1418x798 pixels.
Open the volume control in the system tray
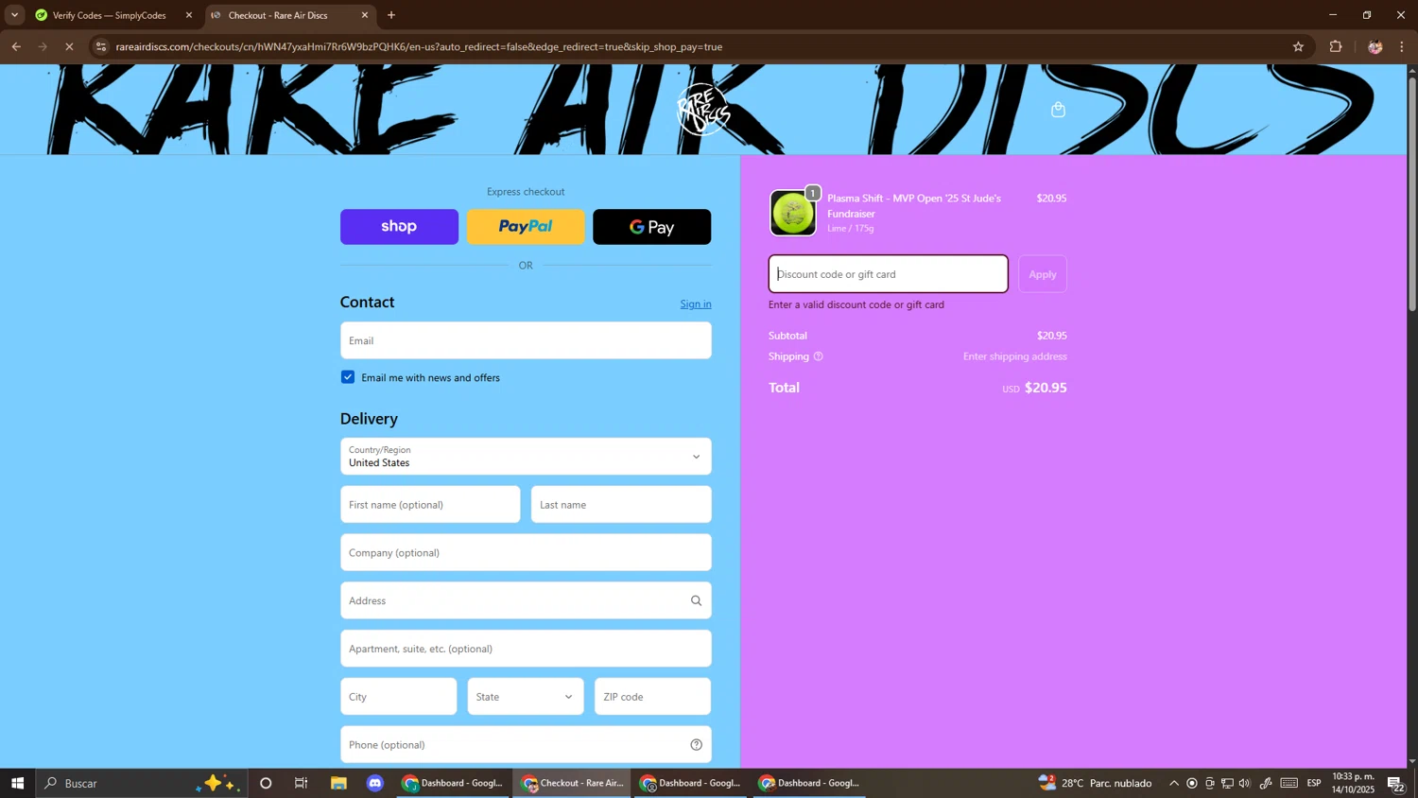pos(1244,783)
